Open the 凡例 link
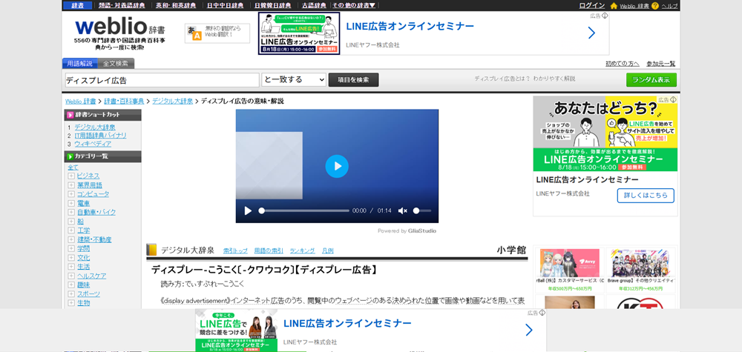This screenshot has width=742, height=352. pyautogui.click(x=327, y=251)
